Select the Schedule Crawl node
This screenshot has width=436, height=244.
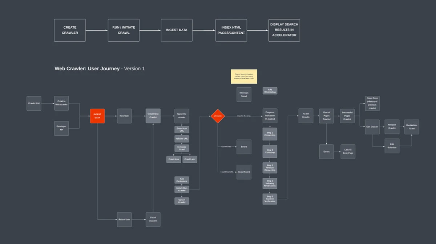[182, 148]
